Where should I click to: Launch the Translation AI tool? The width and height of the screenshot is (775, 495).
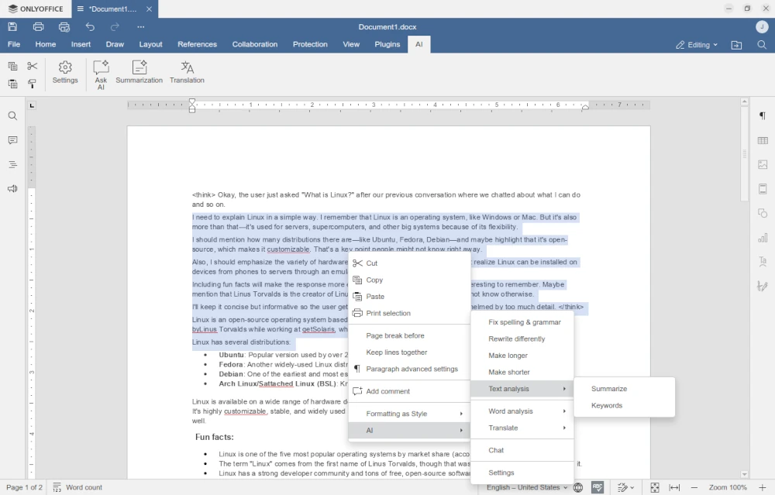(x=186, y=72)
